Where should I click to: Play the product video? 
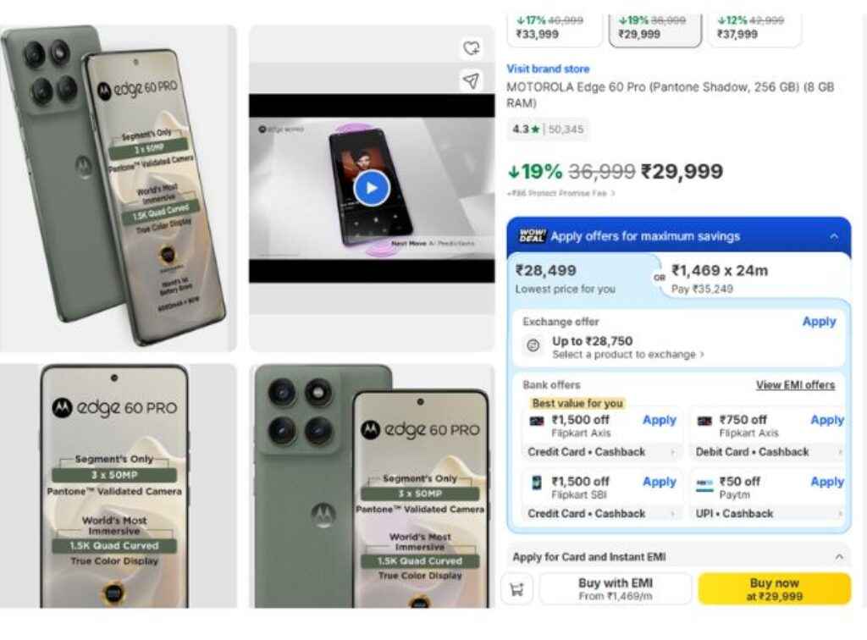pyautogui.click(x=372, y=188)
